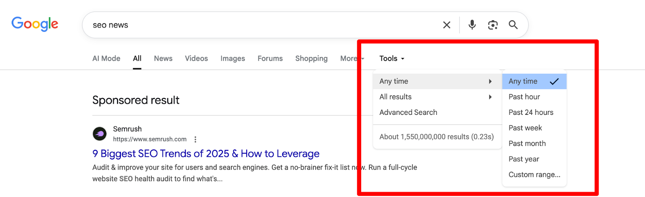Click the Semrush favicon
Viewport: 645px width, 197px height.
100,134
